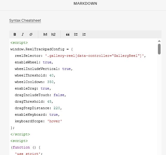The height and width of the screenshot is (155, 166).
Task: Insert a blockquote with the quote icon
Action: (x=68, y=35)
